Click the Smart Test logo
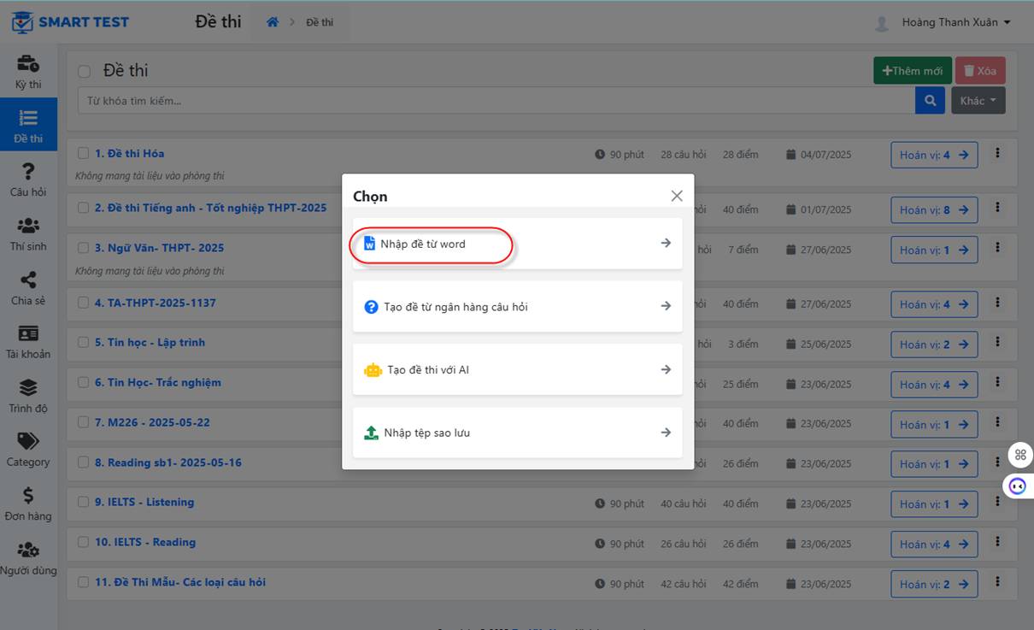 point(70,22)
